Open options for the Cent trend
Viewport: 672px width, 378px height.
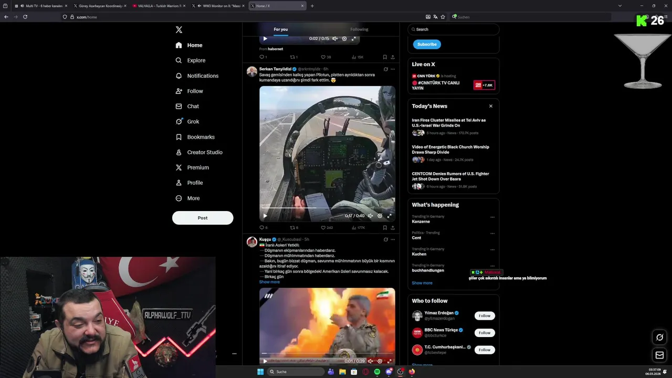tap(492, 233)
